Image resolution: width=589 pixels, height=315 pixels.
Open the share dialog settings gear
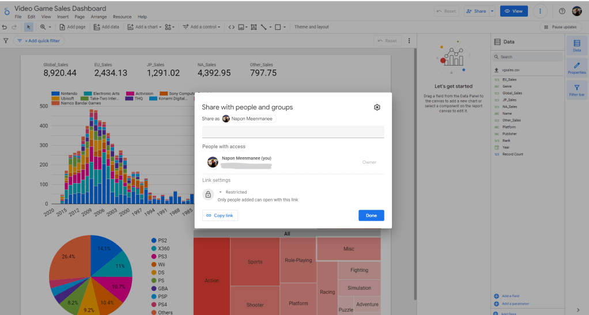point(377,107)
